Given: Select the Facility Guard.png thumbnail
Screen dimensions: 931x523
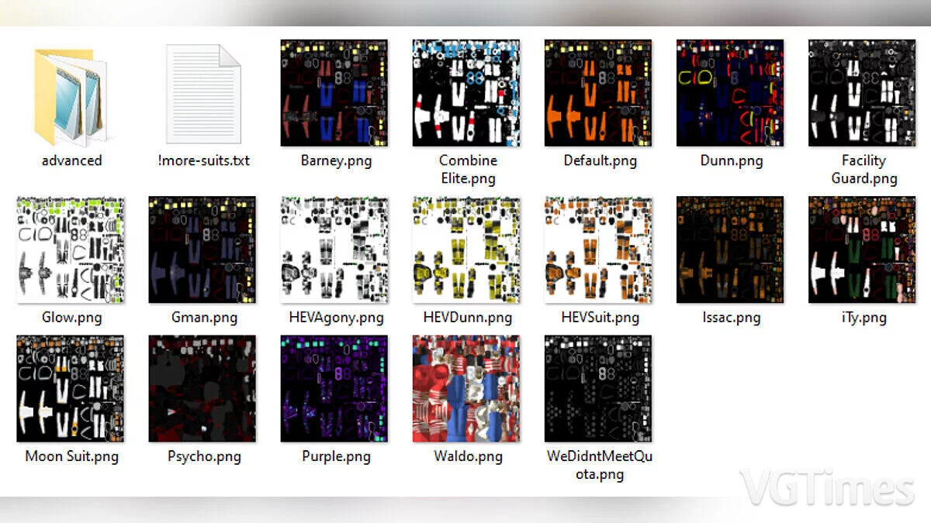Looking at the screenshot, I should (862, 93).
